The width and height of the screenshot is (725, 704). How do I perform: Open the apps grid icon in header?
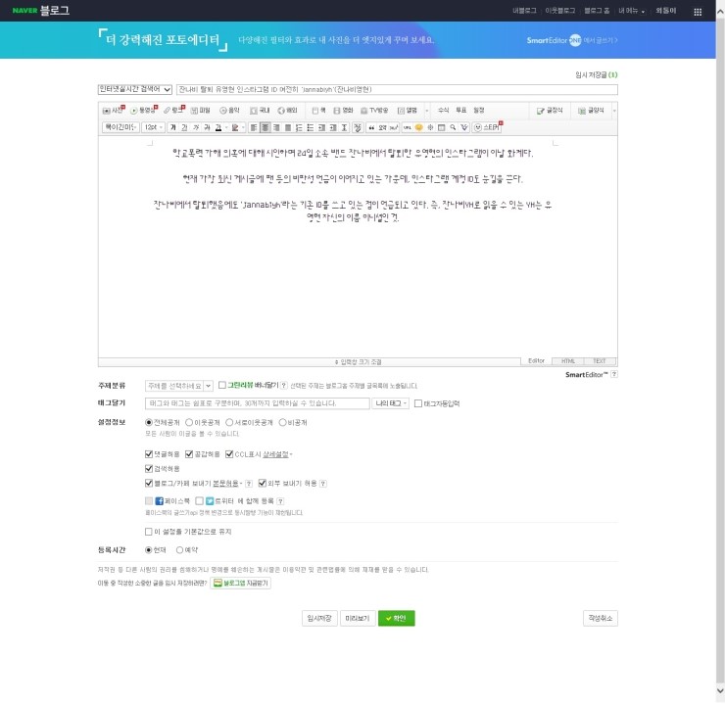[x=698, y=12]
